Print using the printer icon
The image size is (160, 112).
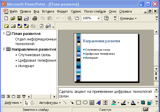point(35,18)
